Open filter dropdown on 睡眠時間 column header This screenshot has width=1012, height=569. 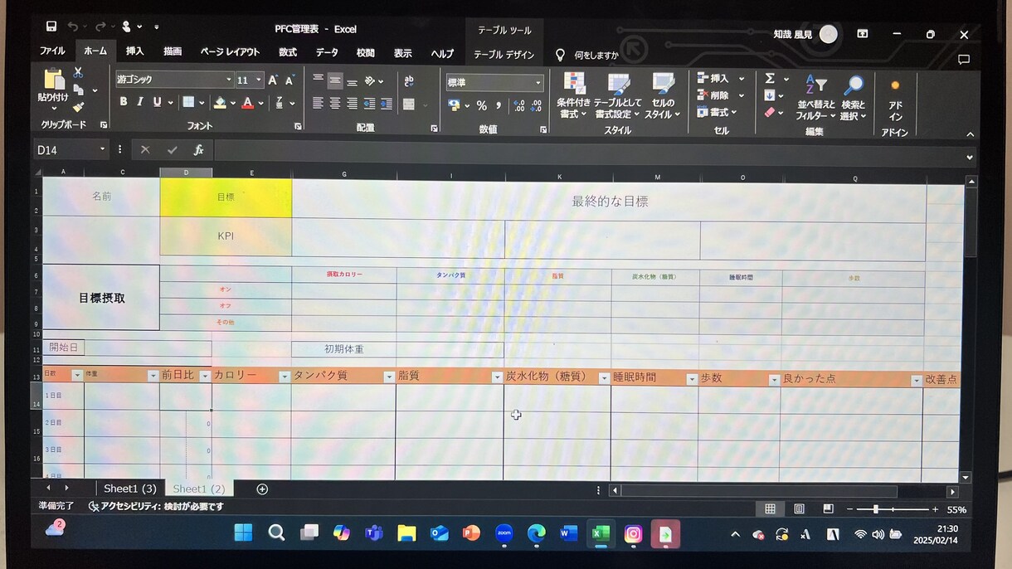click(691, 378)
